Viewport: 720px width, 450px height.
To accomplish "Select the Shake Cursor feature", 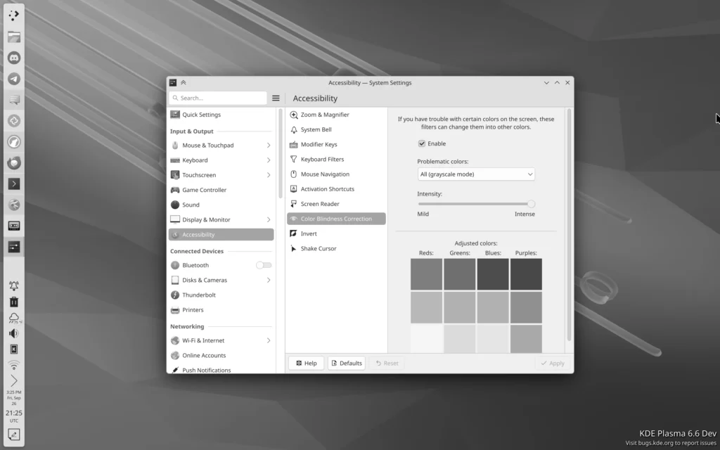I will point(318,247).
